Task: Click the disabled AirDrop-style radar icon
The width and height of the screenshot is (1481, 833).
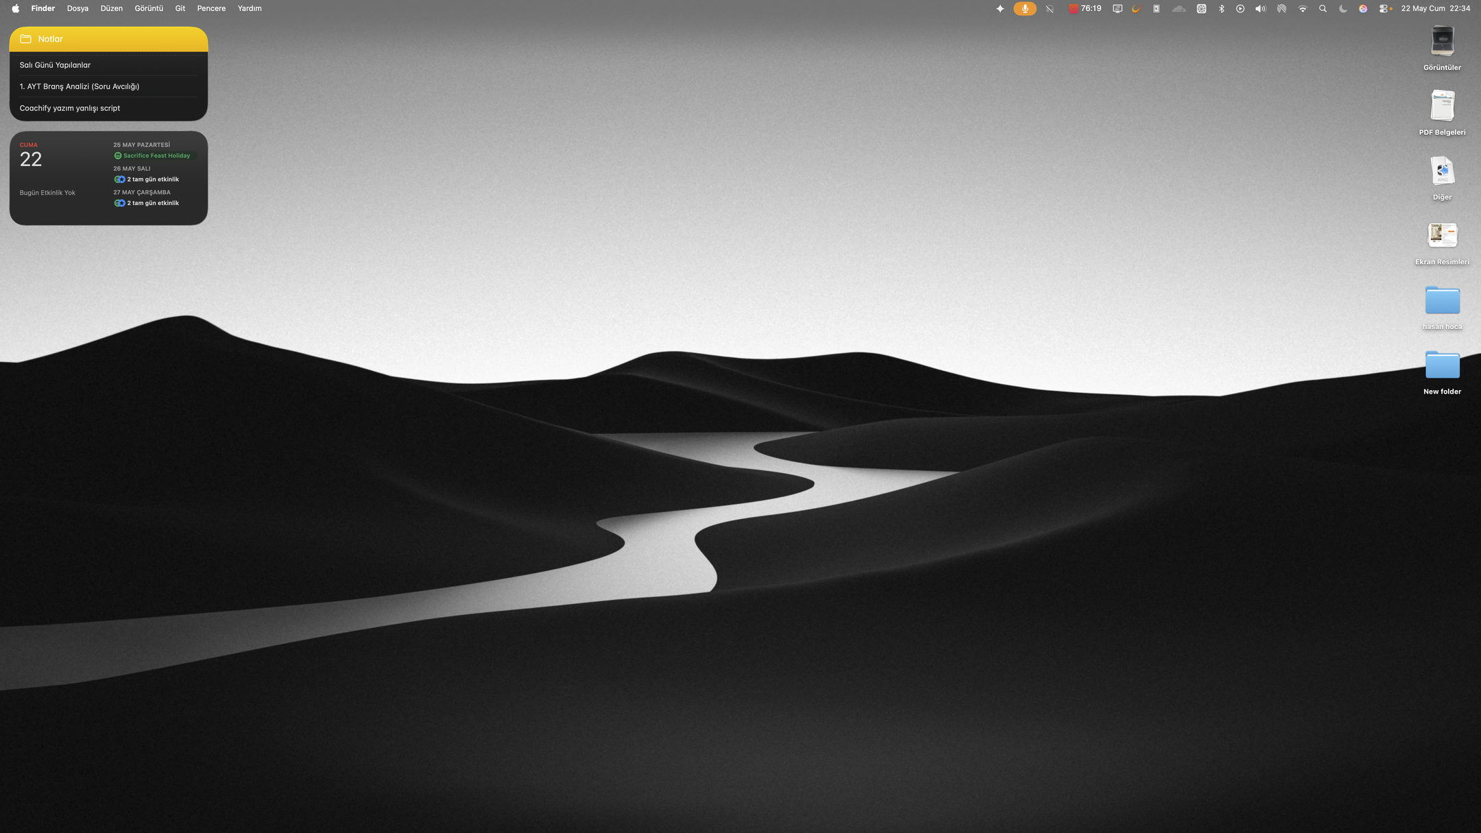Action: tap(1281, 8)
